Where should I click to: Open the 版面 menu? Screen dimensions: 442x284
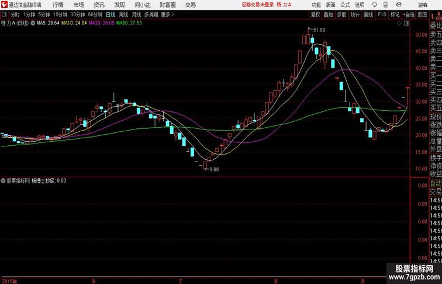point(331,5)
